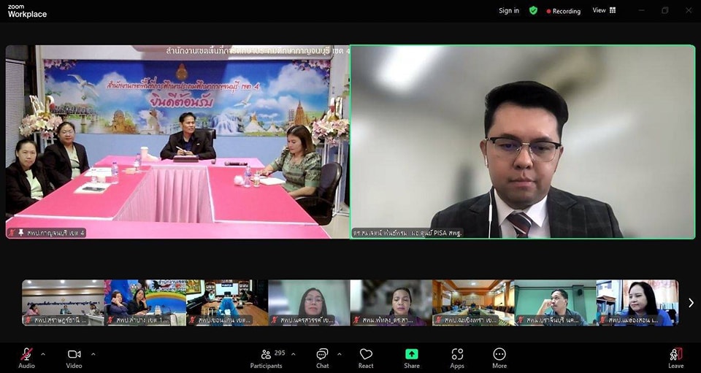Click the muted mic icon on สพป.ฉะเชิงเทรา thumbnail
The height and width of the screenshot is (373, 701).
click(439, 320)
